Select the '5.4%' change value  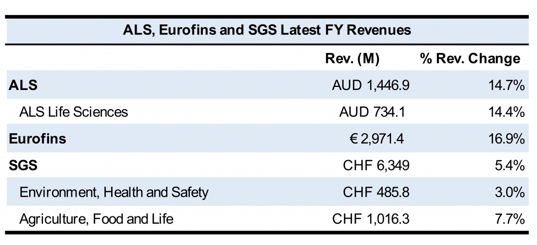click(x=509, y=165)
